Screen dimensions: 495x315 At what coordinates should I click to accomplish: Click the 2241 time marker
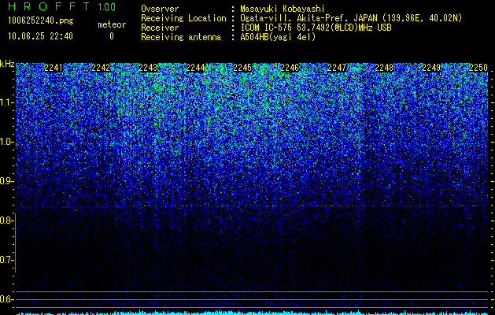pos(54,68)
